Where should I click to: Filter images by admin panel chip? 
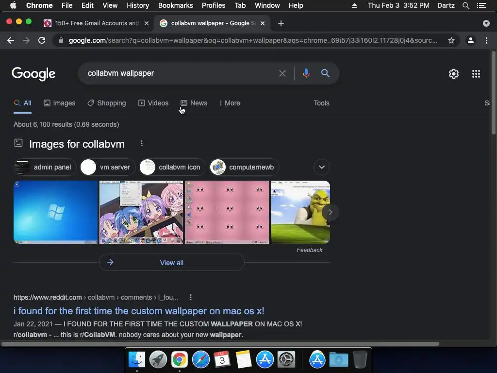(45, 167)
